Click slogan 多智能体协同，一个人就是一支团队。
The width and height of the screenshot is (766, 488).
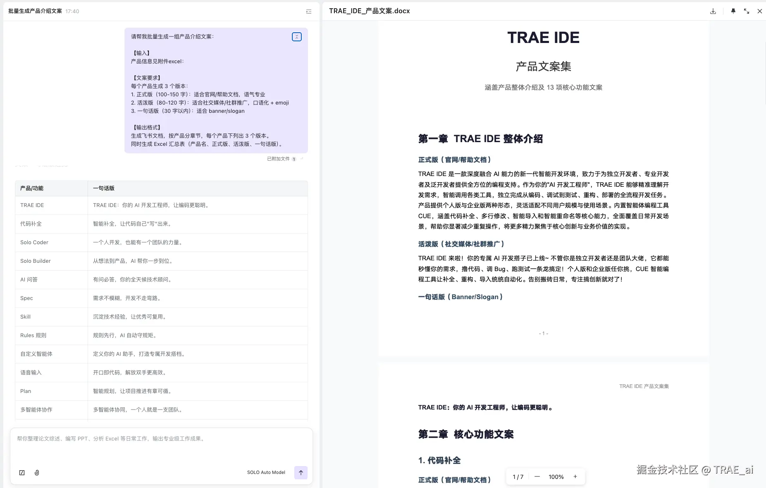tap(138, 409)
